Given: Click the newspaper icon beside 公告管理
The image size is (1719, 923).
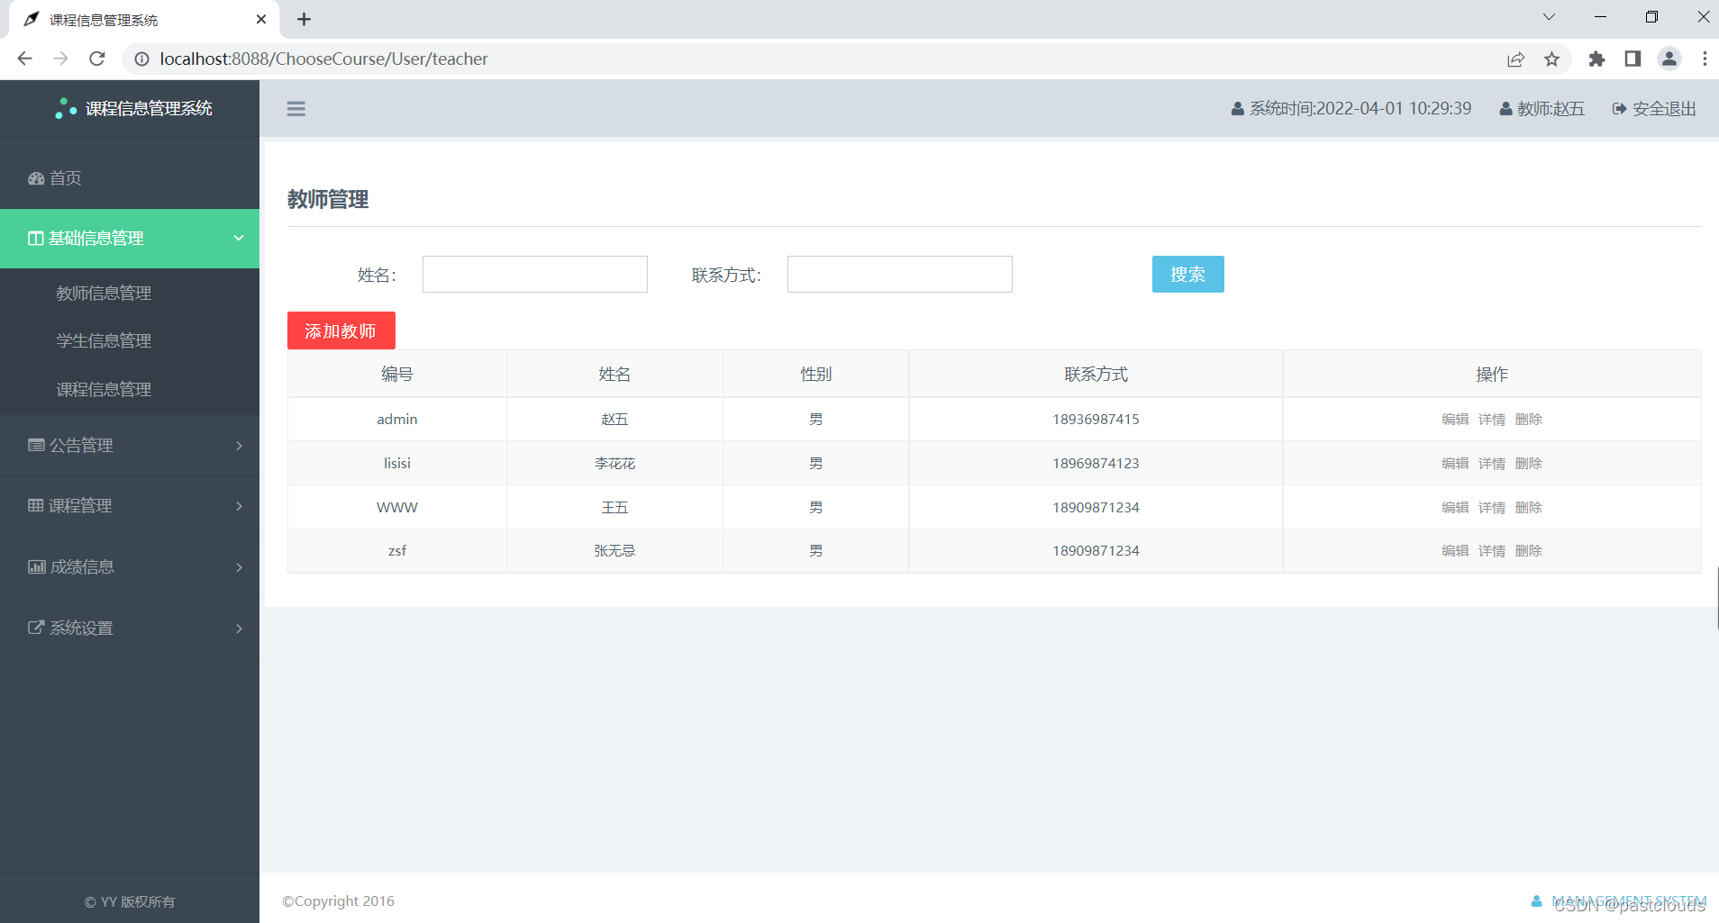Looking at the screenshot, I should [35, 445].
